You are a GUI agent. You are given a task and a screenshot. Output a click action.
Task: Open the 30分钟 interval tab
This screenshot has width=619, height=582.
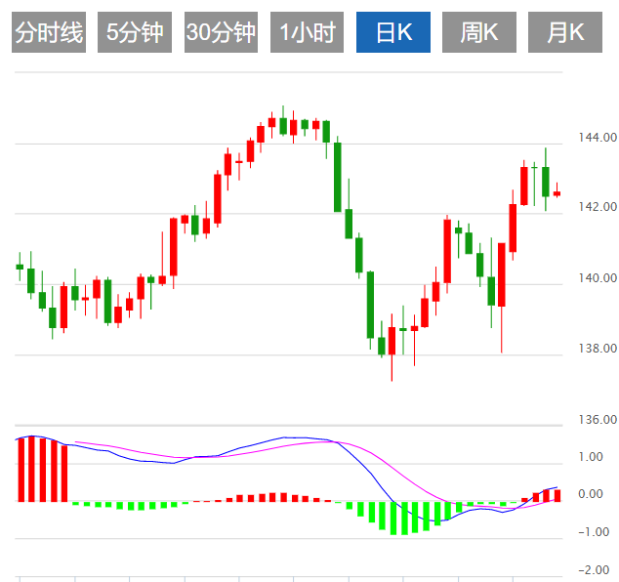pos(221,33)
